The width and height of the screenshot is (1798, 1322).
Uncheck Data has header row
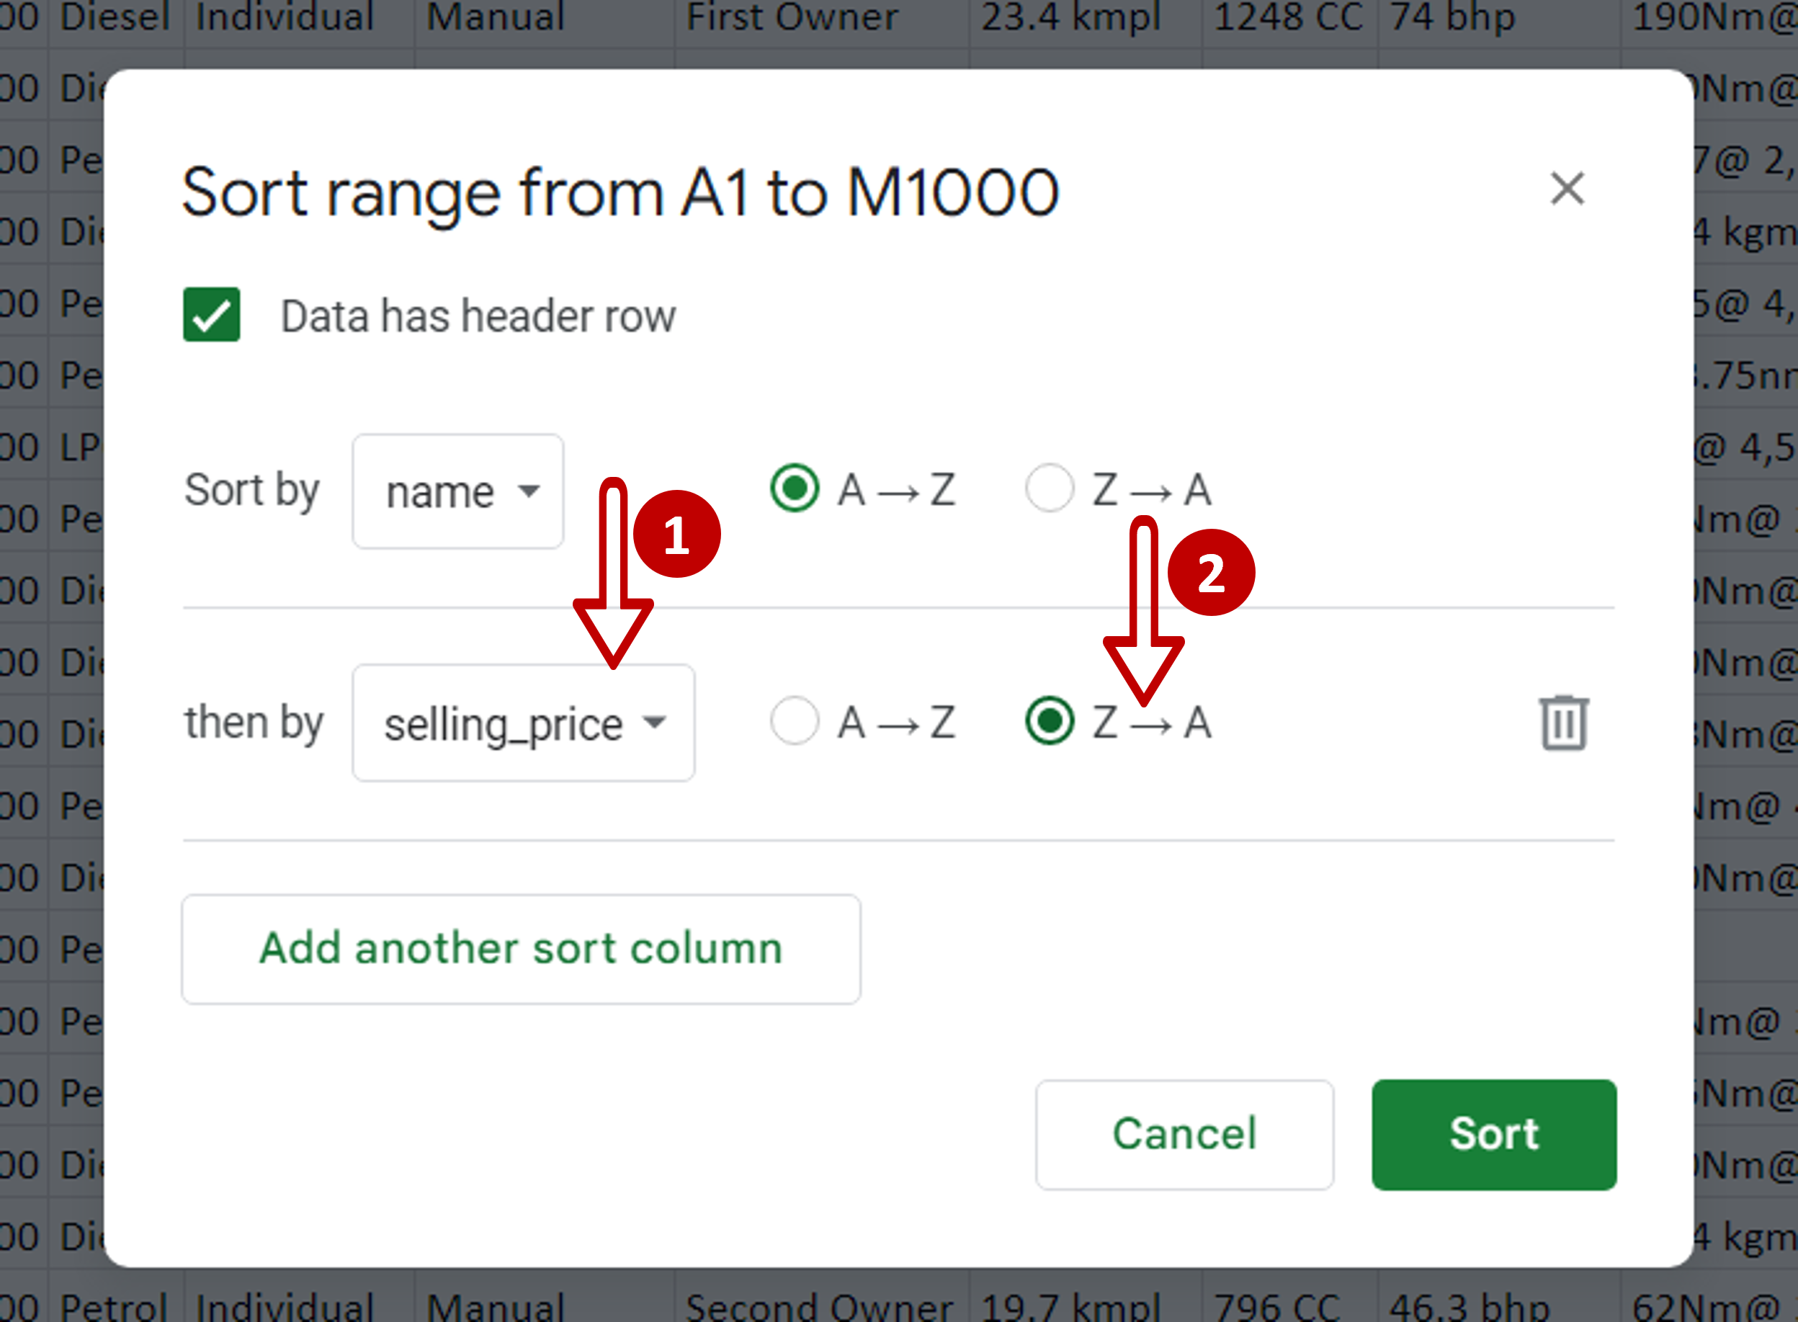tap(211, 315)
